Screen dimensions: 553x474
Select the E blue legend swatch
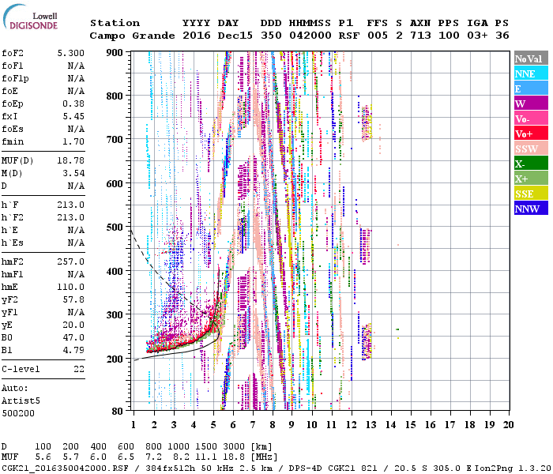point(531,88)
